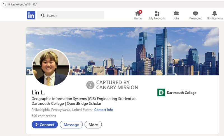Open the Dartmouth College text link
The image size is (224, 136).
point(181,93)
